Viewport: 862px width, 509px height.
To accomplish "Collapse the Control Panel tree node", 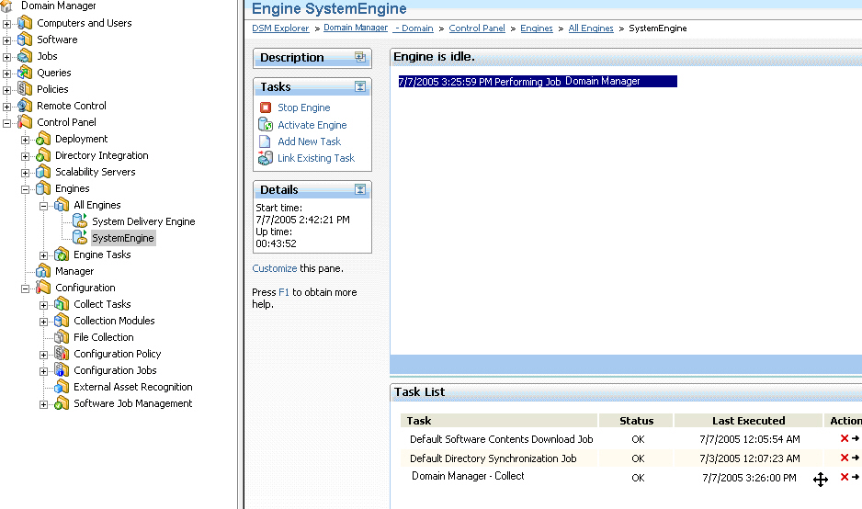I will pyautogui.click(x=6, y=123).
